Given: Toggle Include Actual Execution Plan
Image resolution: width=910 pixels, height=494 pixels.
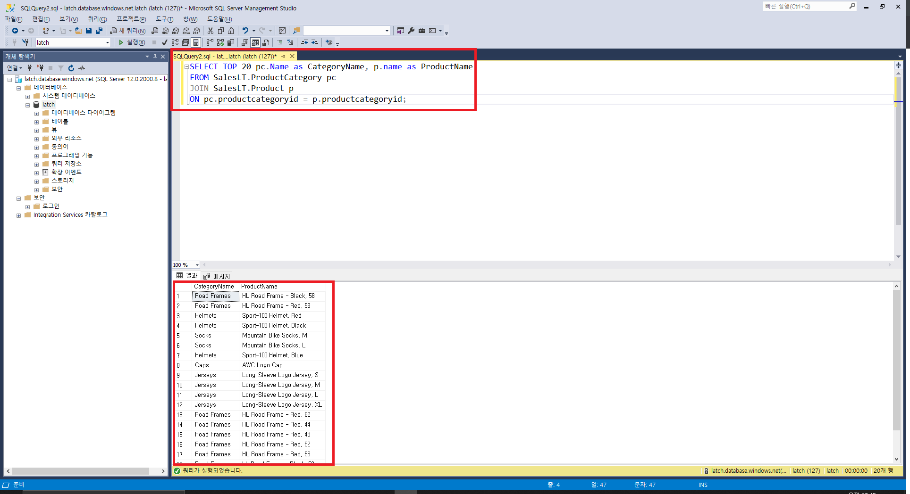Looking at the screenshot, I should pos(210,42).
